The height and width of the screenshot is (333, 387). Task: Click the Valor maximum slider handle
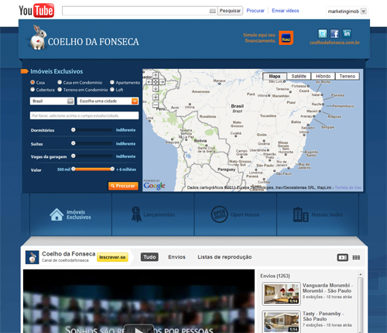click(x=112, y=169)
